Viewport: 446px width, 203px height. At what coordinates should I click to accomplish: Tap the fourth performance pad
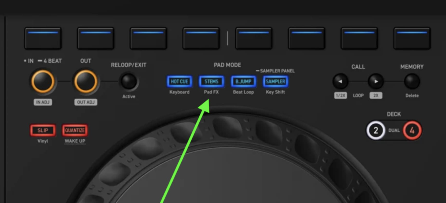201,38
